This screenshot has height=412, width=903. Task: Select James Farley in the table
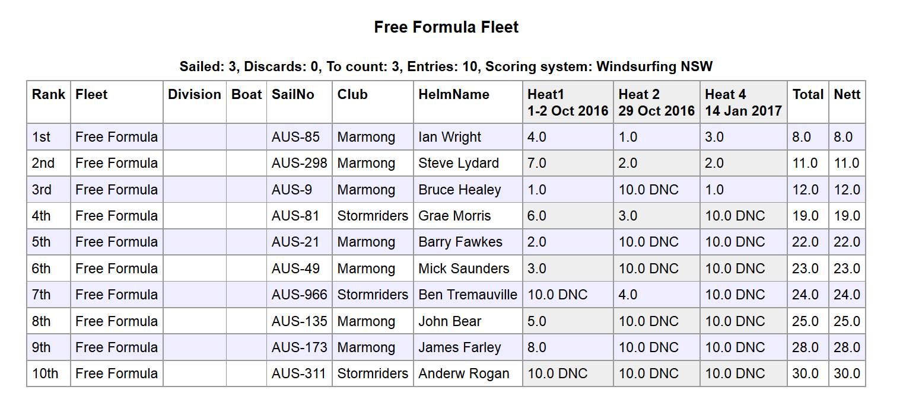coord(459,347)
